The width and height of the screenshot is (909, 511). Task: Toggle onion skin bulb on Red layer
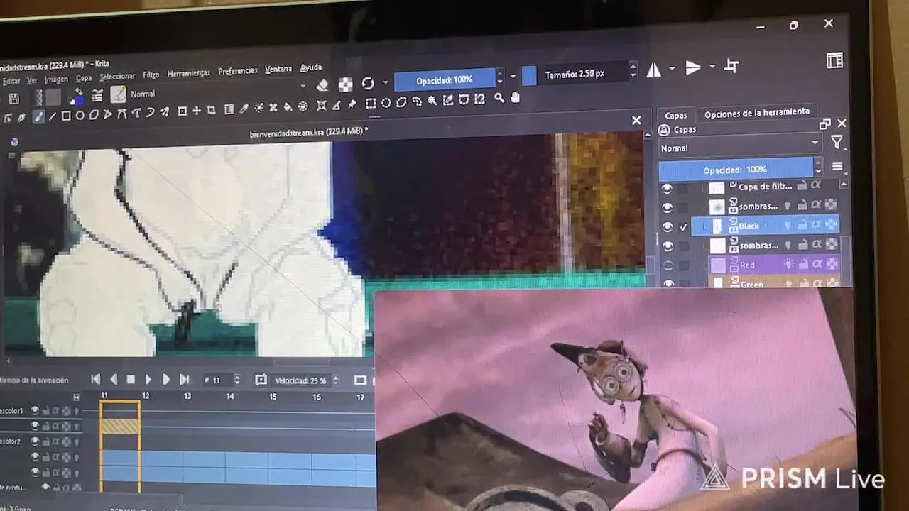tap(788, 265)
